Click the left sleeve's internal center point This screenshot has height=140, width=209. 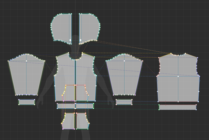click(x=26, y=61)
